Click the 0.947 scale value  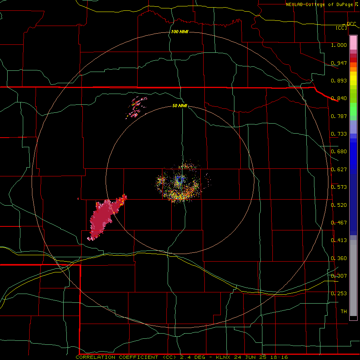tap(339, 63)
